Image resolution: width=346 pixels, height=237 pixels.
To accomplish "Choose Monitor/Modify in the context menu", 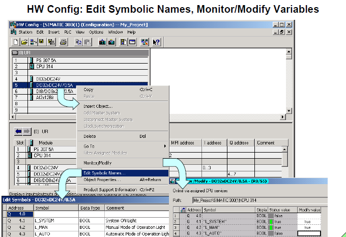I will coord(123,163).
